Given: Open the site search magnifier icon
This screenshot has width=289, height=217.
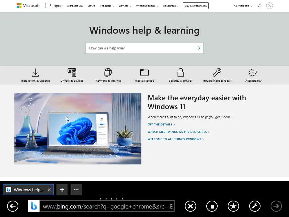Looking at the screenshot, I should coord(260,6).
